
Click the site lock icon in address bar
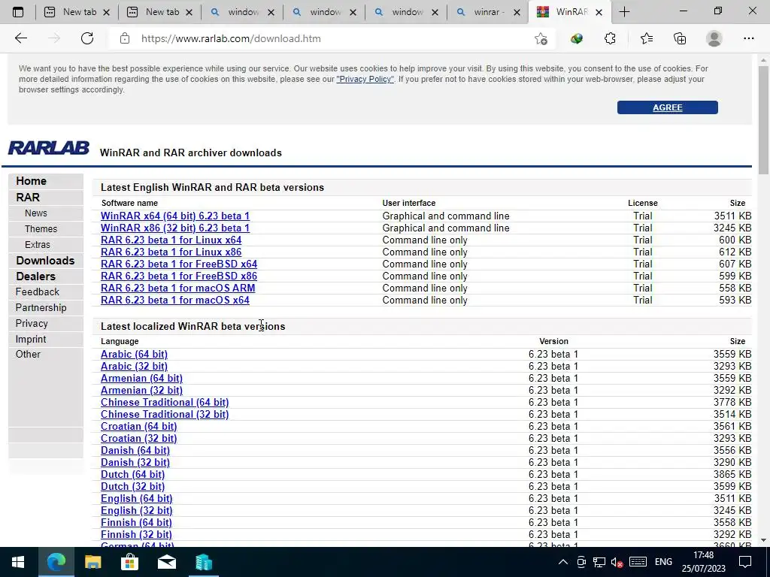click(125, 38)
